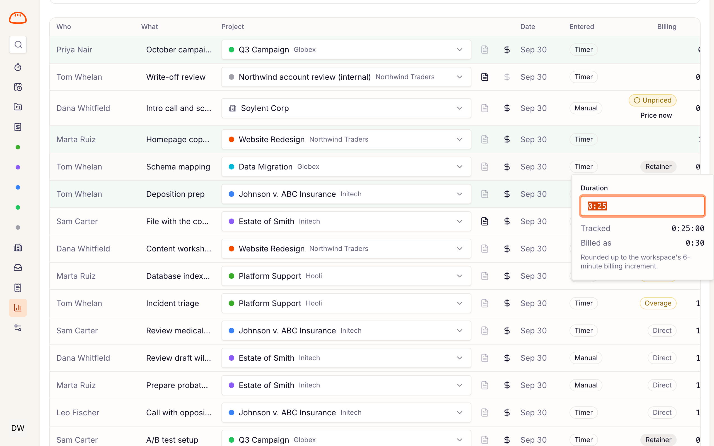The image size is (714, 446).
Task: Click the Overage billing badge
Action: pos(658,303)
